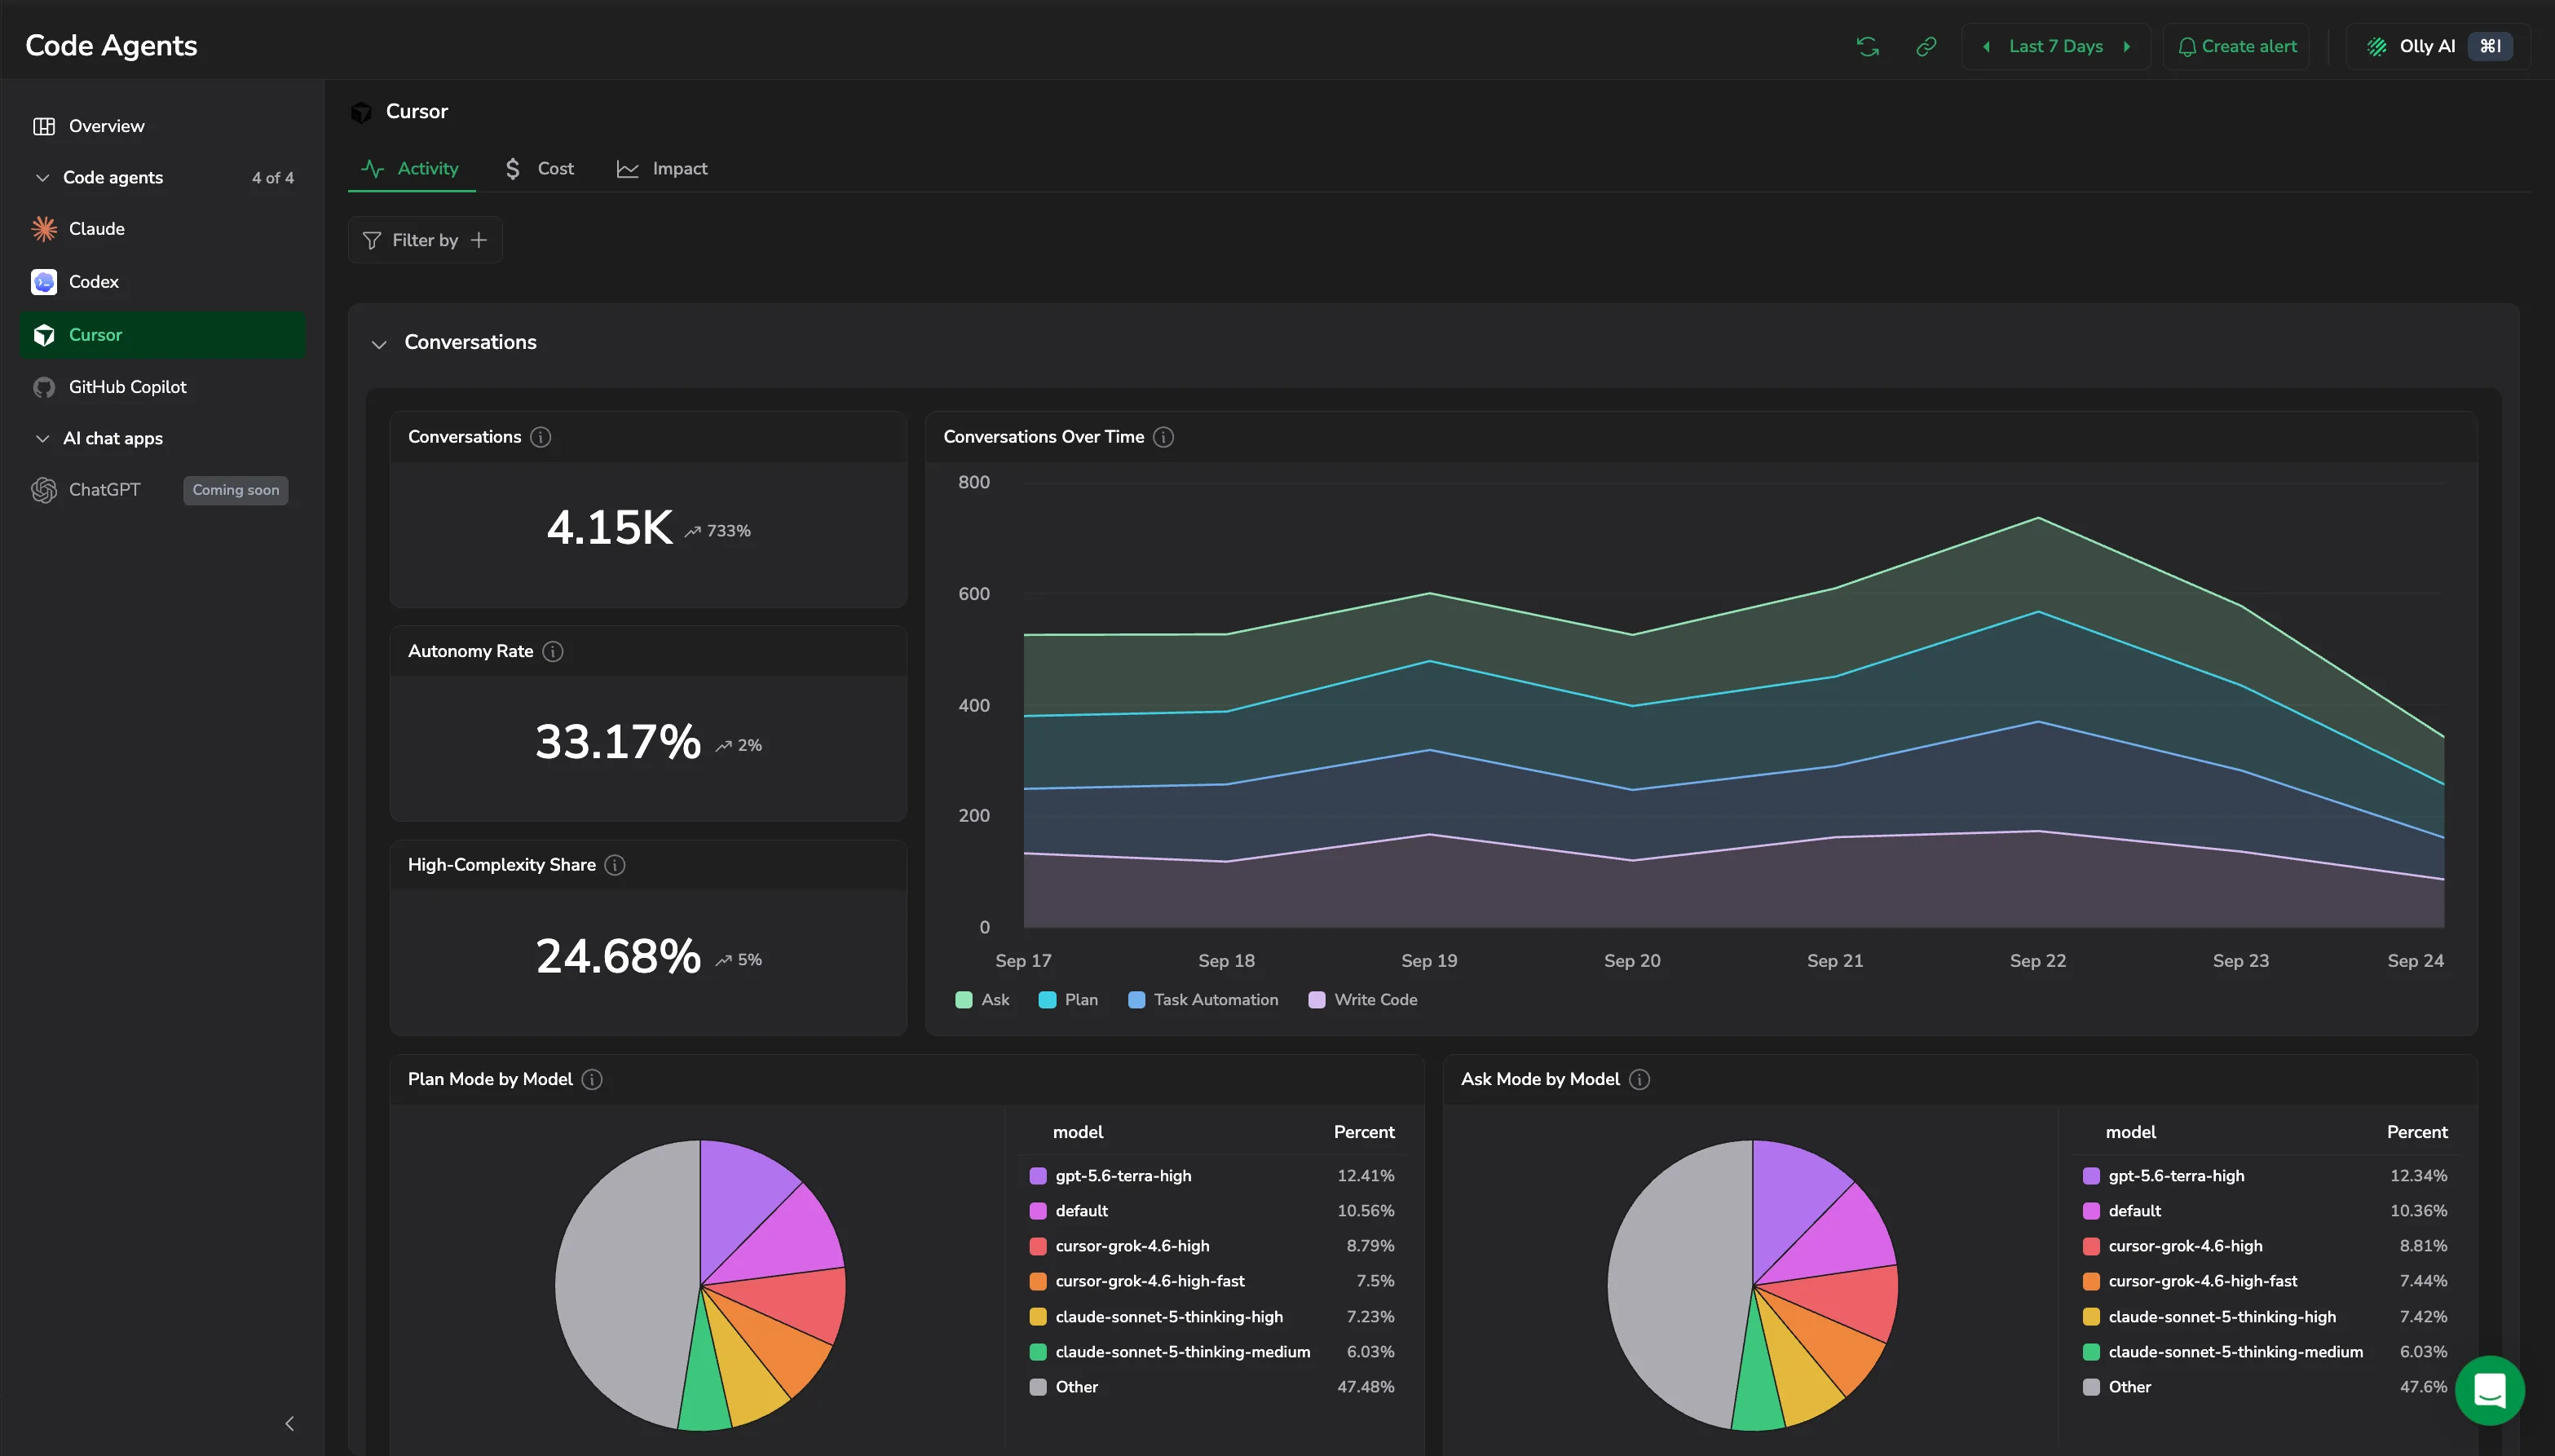Toggle the Write Code legend series
Image resolution: width=2555 pixels, height=1456 pixels.
pyautogui.click(x=1362, y=1000)
